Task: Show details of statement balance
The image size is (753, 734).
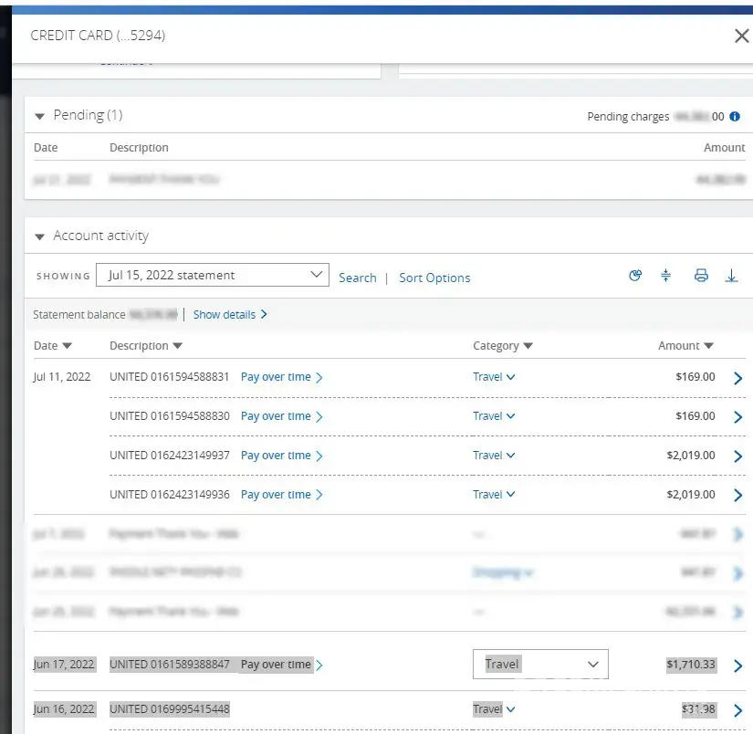Action: 230,314
